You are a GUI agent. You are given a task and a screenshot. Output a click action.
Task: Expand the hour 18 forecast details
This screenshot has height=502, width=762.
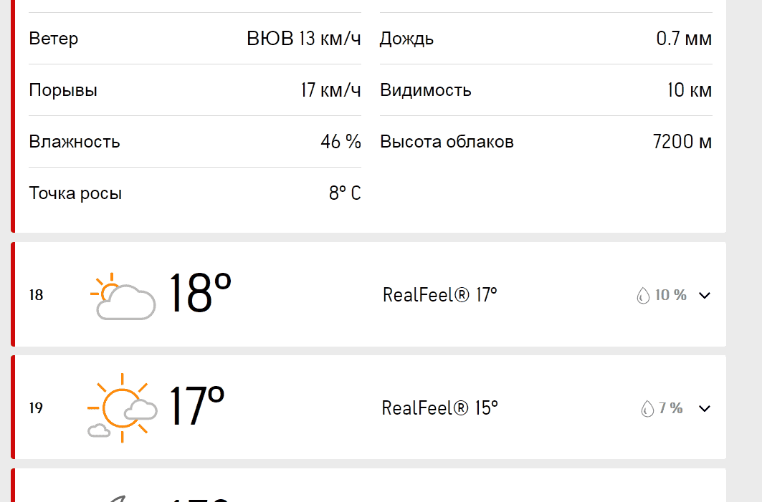705,295
